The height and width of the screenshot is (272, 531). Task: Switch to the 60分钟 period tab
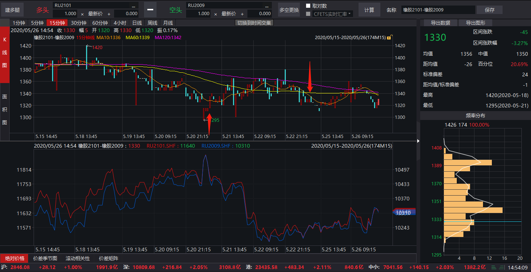[x=100, y=23]
